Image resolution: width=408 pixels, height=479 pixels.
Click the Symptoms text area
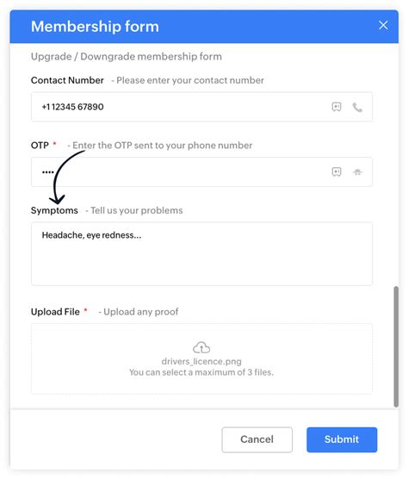201,254
